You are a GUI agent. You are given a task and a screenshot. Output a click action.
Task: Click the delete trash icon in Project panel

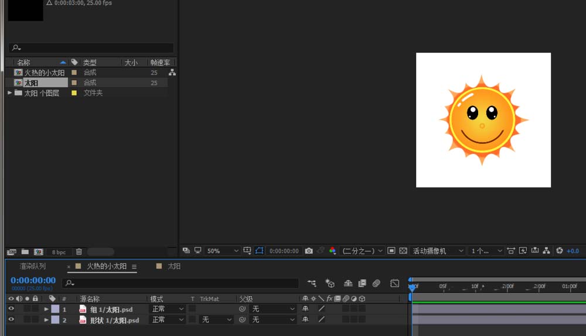point(79,252)
